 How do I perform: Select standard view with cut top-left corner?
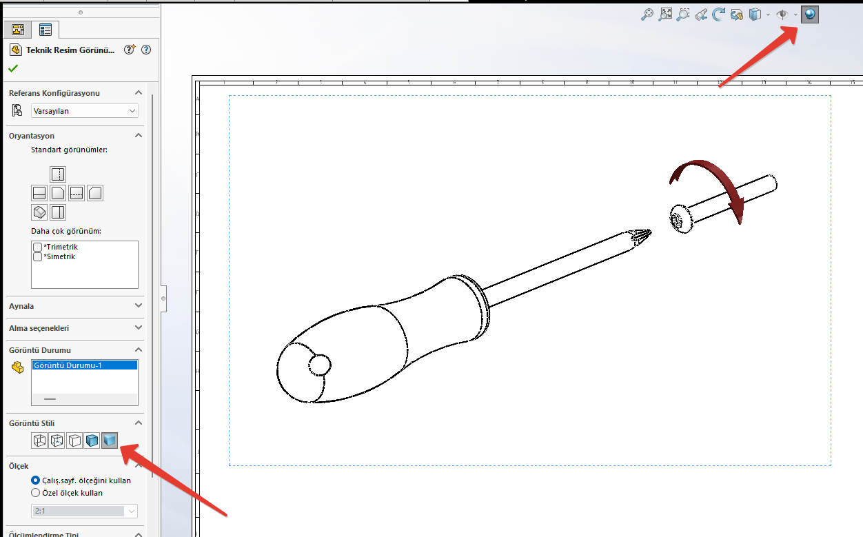[x=95, y=193]
